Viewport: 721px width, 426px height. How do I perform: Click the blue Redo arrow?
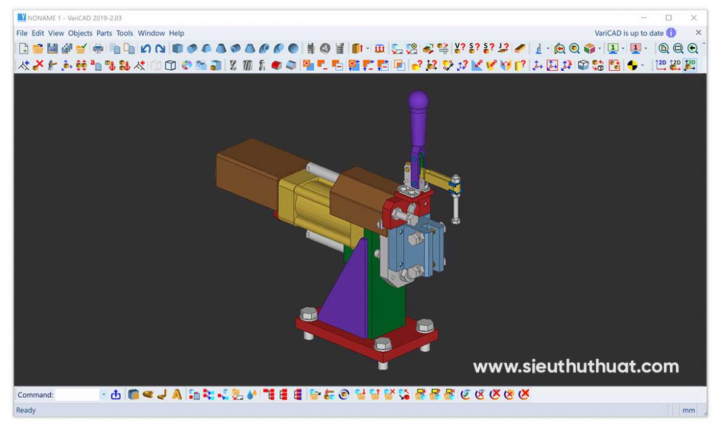tap(160, 48)
